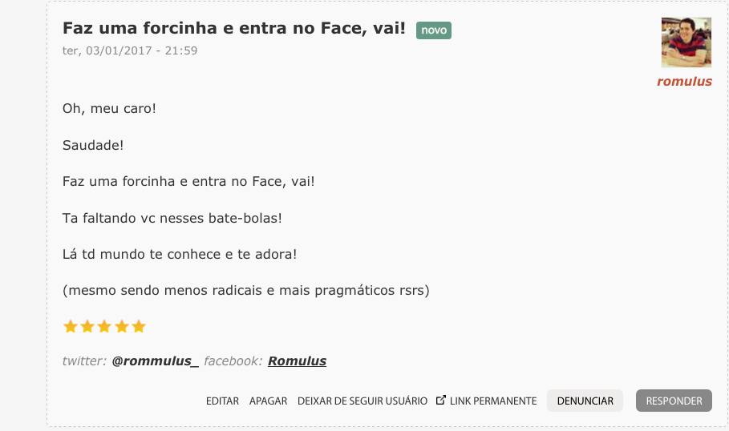Click DEIXAR DE SEGUIR USUÁRIO
729x431 pixels.
pos(362,401)
